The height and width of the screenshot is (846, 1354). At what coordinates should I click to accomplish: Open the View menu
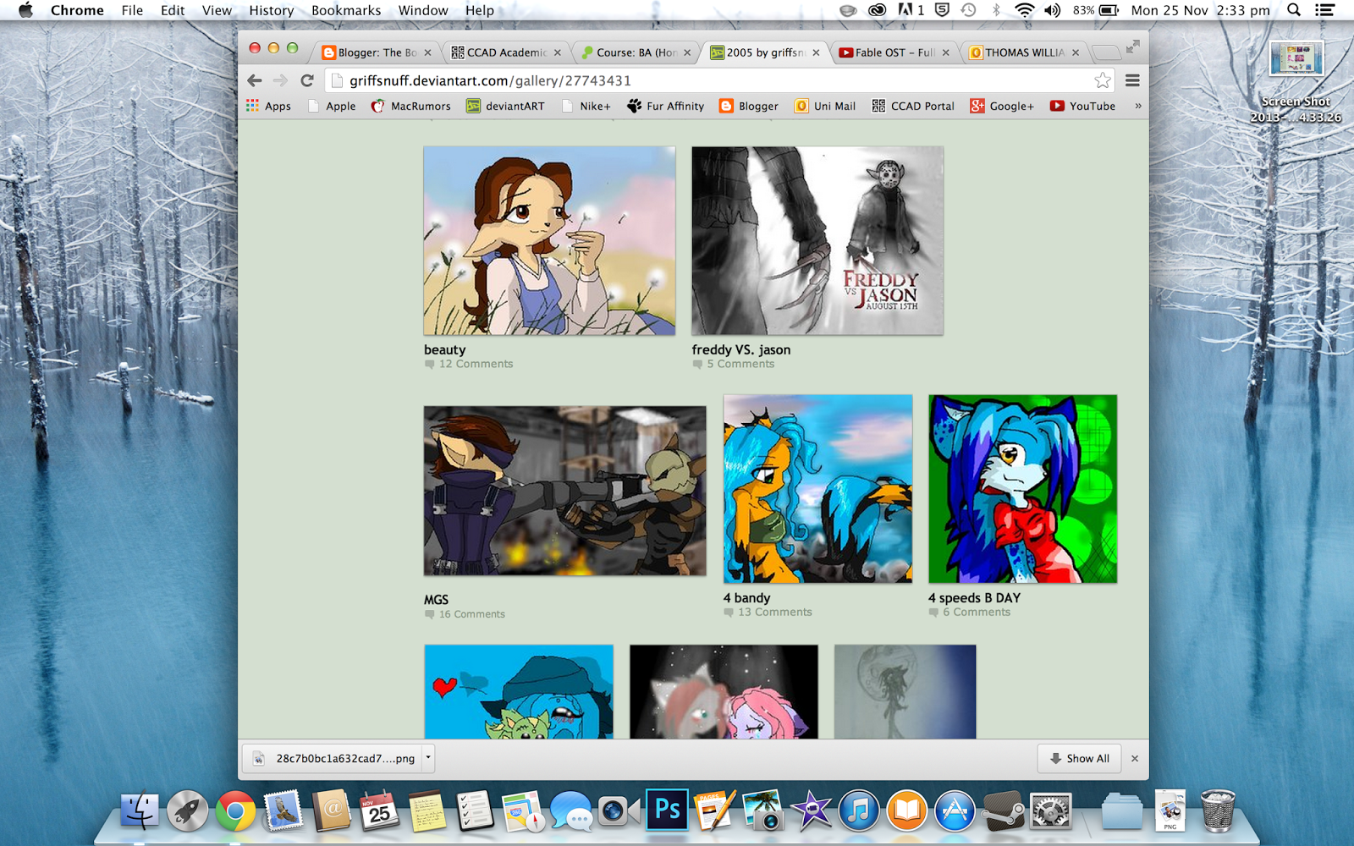[x=217, y=10]
